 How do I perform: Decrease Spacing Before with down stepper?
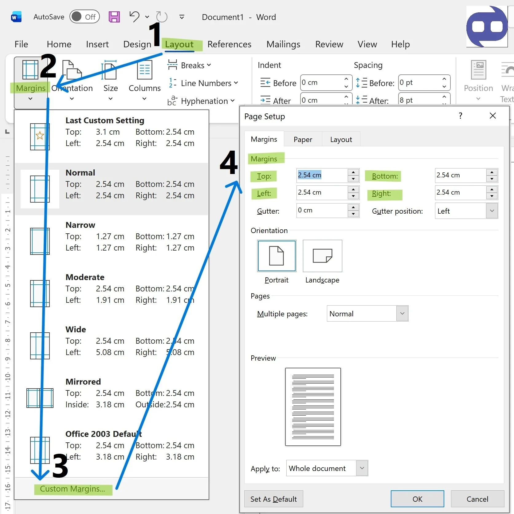(444, 86)
